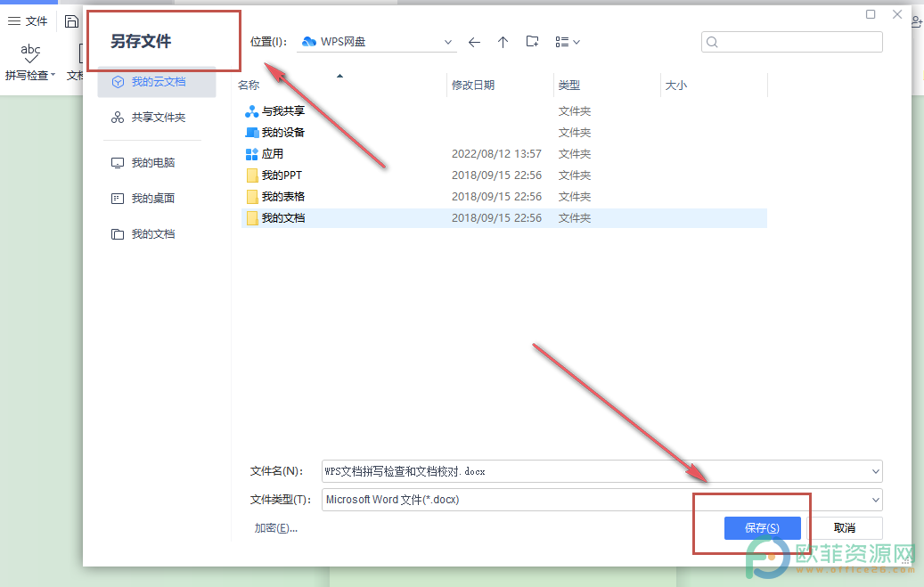Image resolution: width=924 pixels, height=587 pixels.
Task: Click the save icon in WPS toolbar
Action: click(x=71, y=21)
